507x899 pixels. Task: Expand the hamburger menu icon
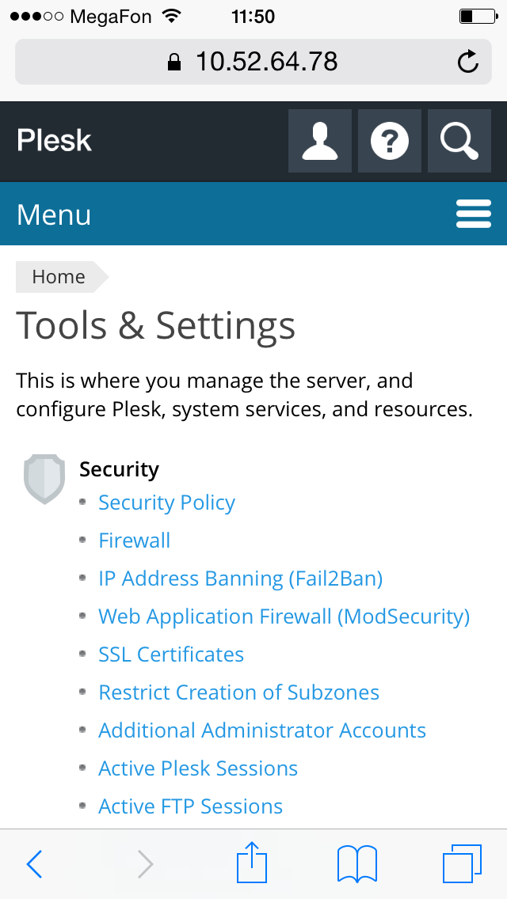coord(474,214)
